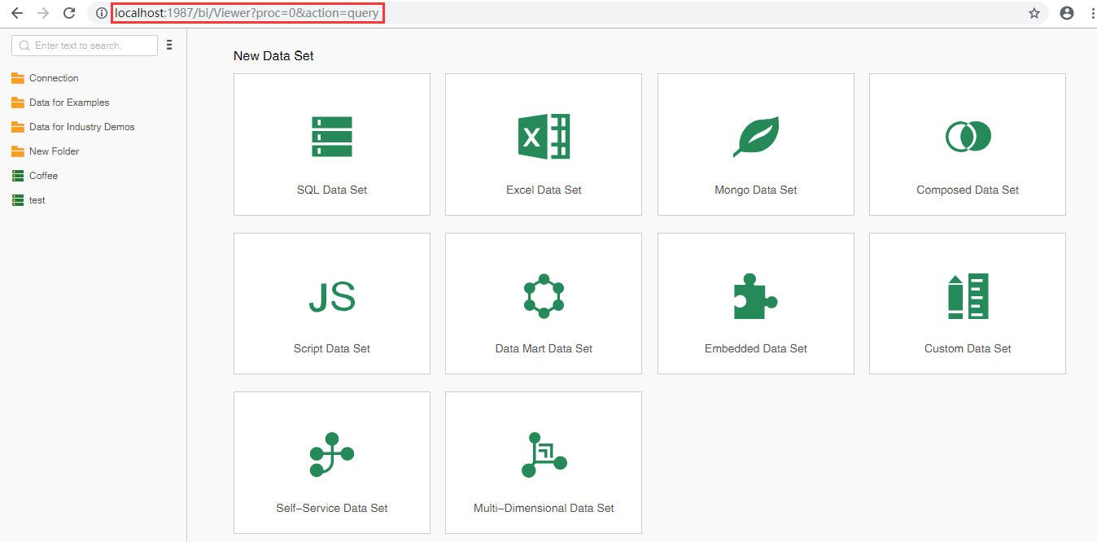Expand the New Folder item
Screen dimensions: 1097x542
pos(54,151)
